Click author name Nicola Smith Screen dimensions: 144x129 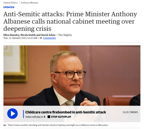pyautogui.click(x=28, y=35)
